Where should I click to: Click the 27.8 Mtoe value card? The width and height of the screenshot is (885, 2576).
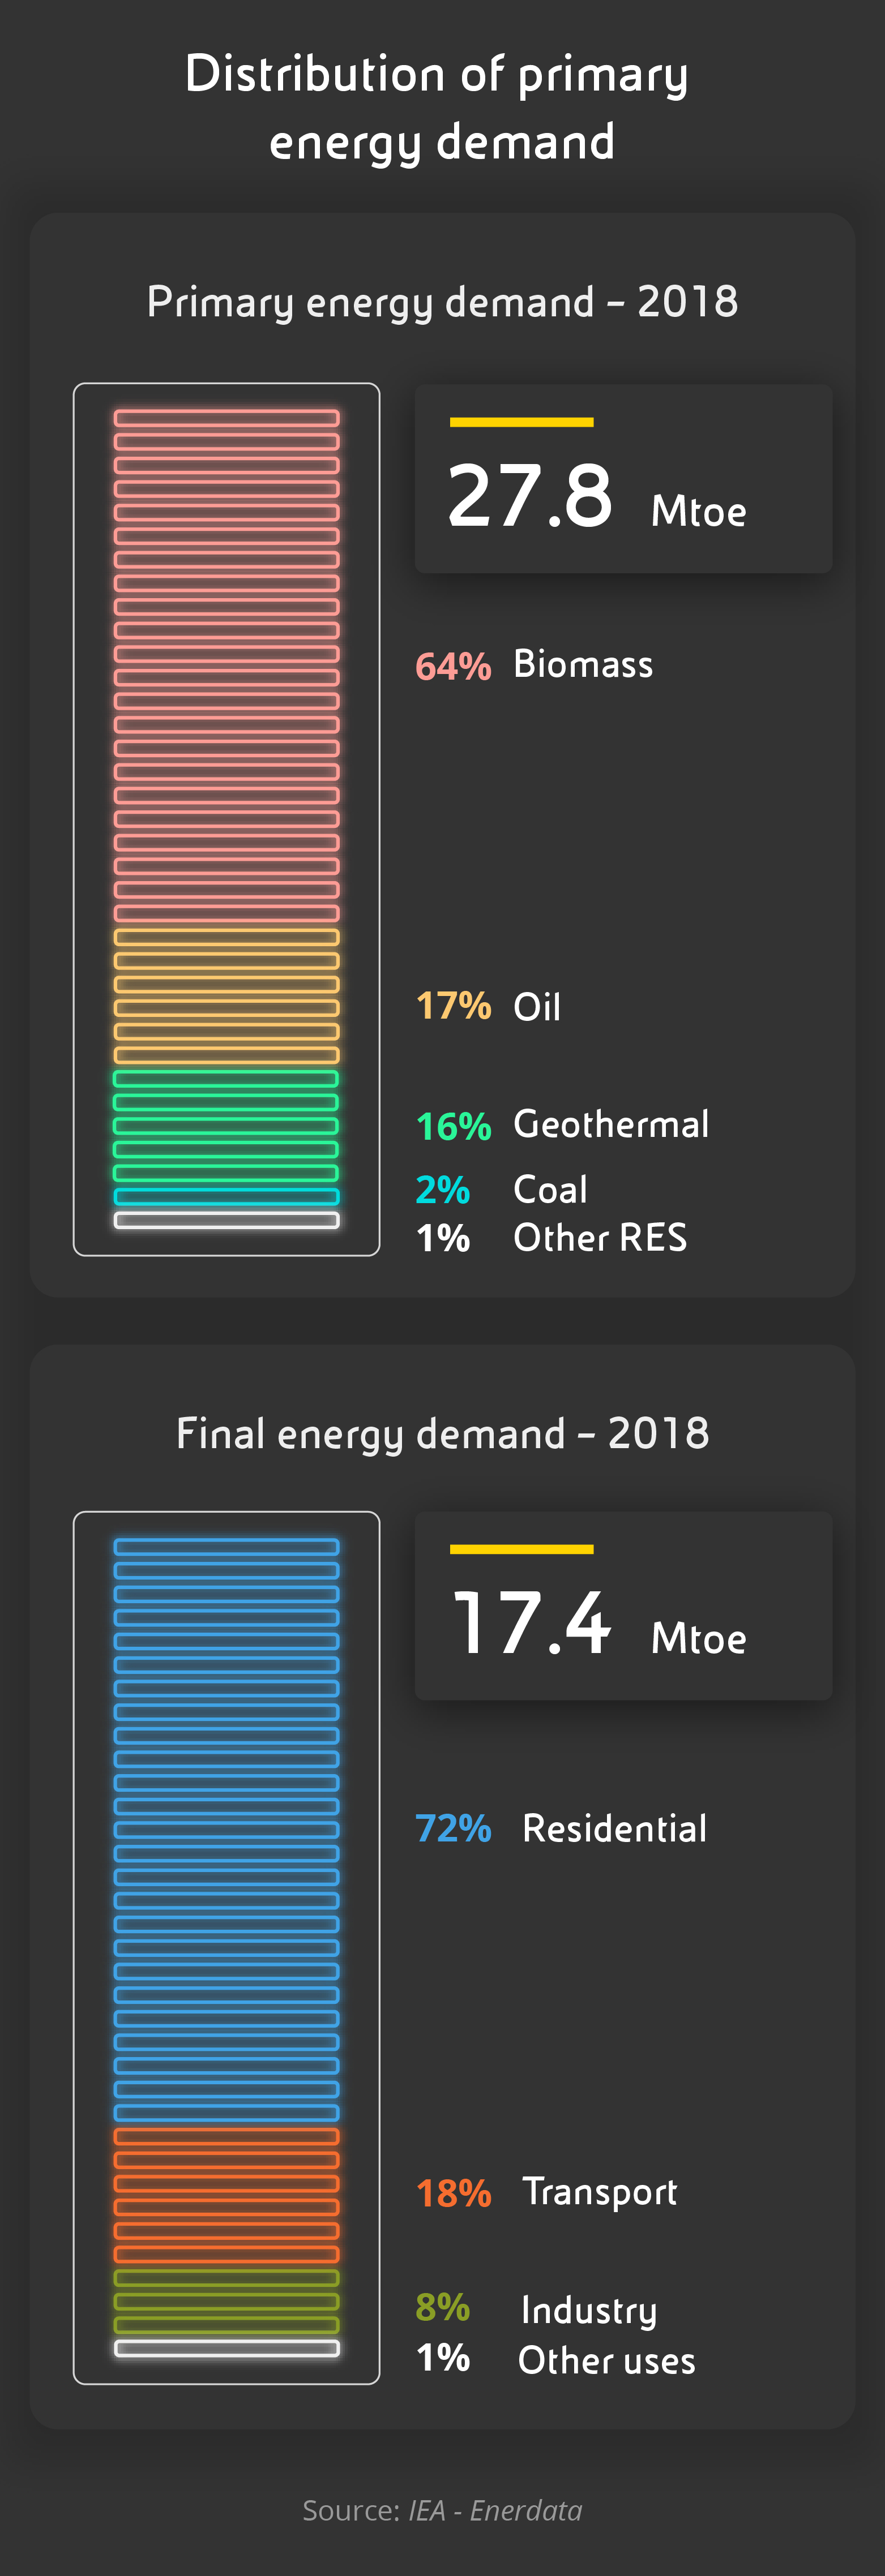click(622, 479)
